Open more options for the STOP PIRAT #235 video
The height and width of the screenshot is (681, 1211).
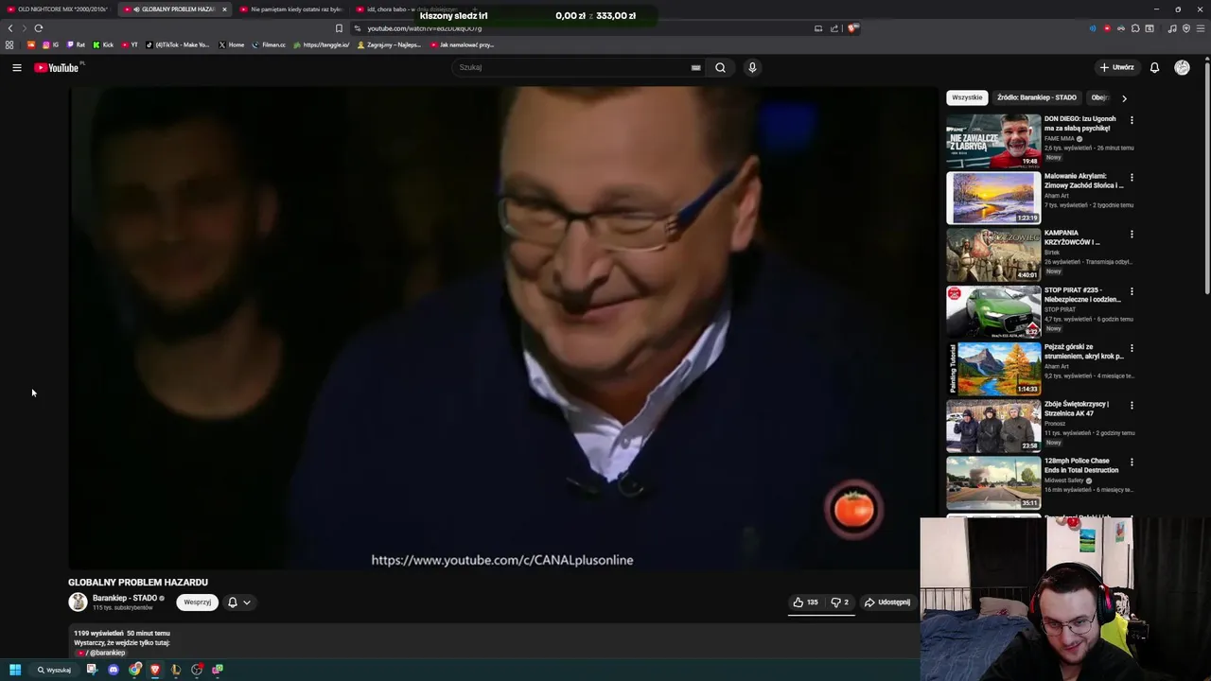pyautogui.click(x=1132, y=291)
